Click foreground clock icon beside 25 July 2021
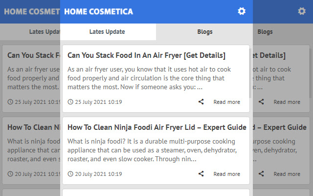 pyautogui.click(x=70, y=102)
